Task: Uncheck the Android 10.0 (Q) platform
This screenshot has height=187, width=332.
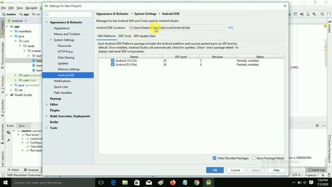Action: (113, 60)
